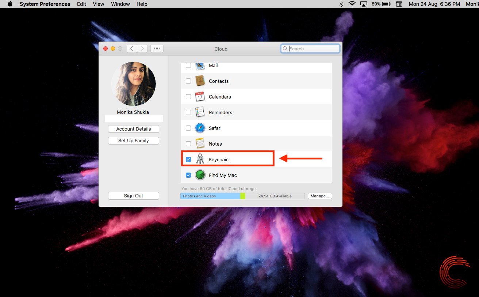The height and width of the screenshot is (297, 479).
Task: Open the System Preferences menu
Action: coord(45,4)
